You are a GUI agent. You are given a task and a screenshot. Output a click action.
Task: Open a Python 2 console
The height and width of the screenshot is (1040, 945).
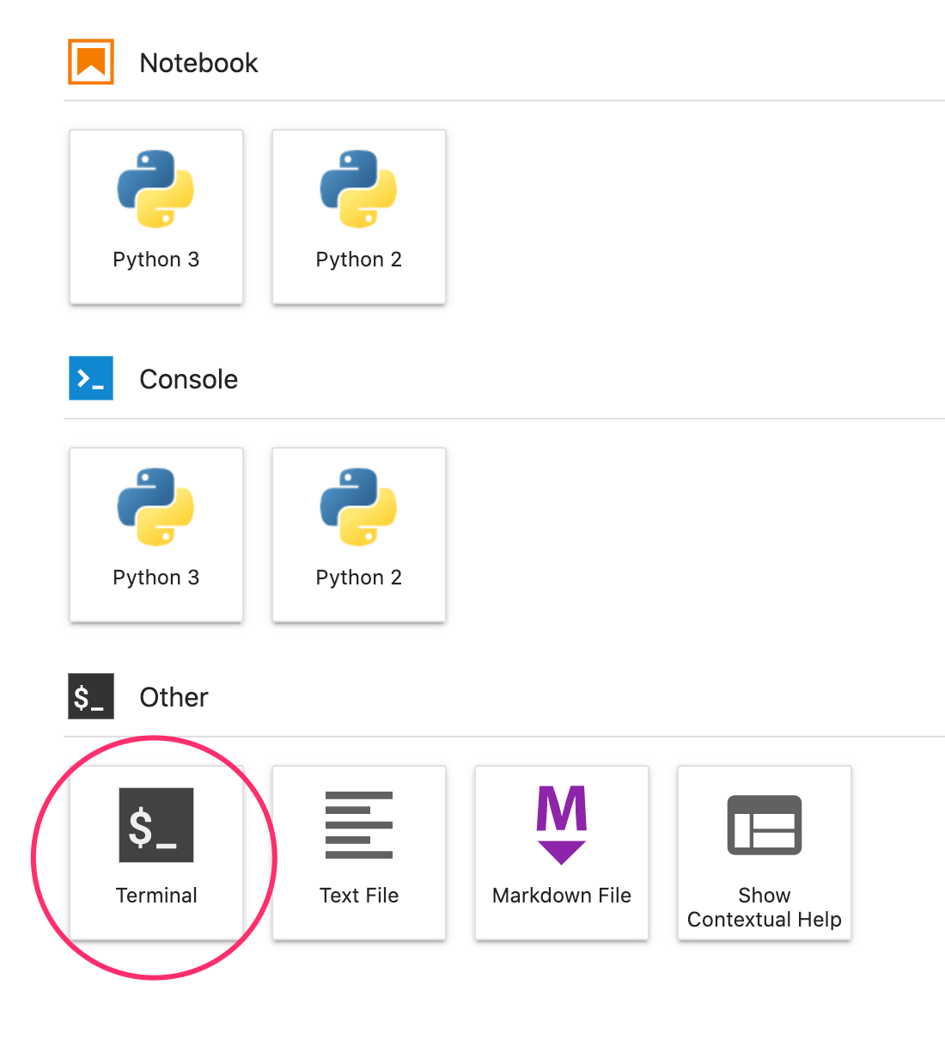(359, 535)
